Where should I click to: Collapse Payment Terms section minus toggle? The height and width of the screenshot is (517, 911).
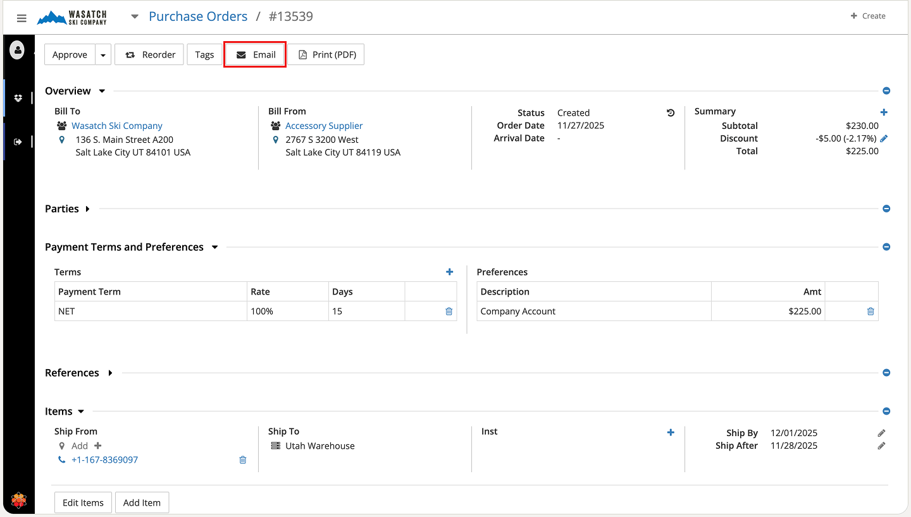(x=886, y=247)
